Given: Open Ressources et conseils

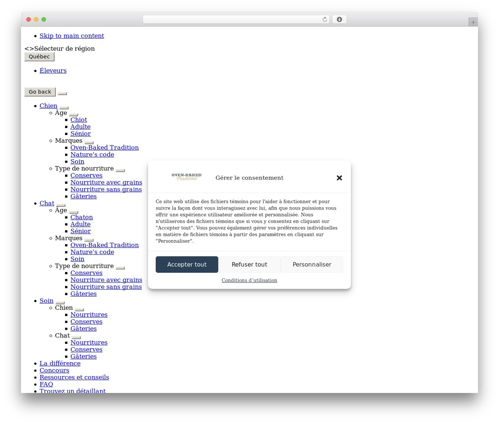Looking at the screenshot, I should point(74,377).
